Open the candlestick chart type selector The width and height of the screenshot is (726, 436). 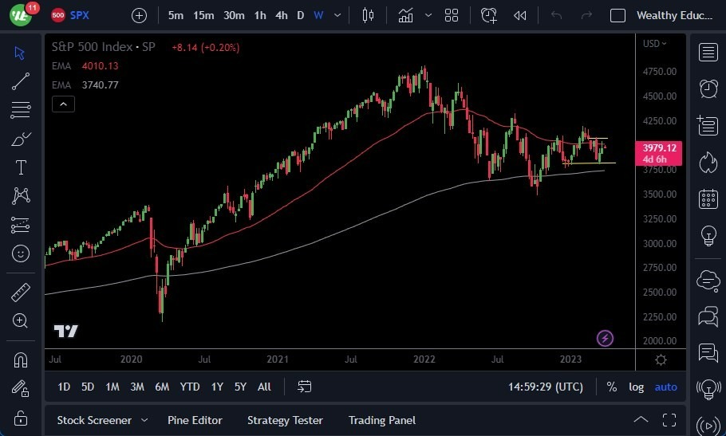(368, 15)
